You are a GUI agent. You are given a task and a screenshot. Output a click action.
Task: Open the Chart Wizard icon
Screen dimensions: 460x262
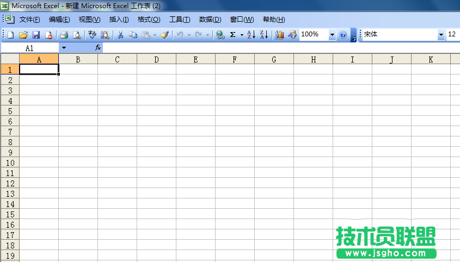(x=280, y=35)
